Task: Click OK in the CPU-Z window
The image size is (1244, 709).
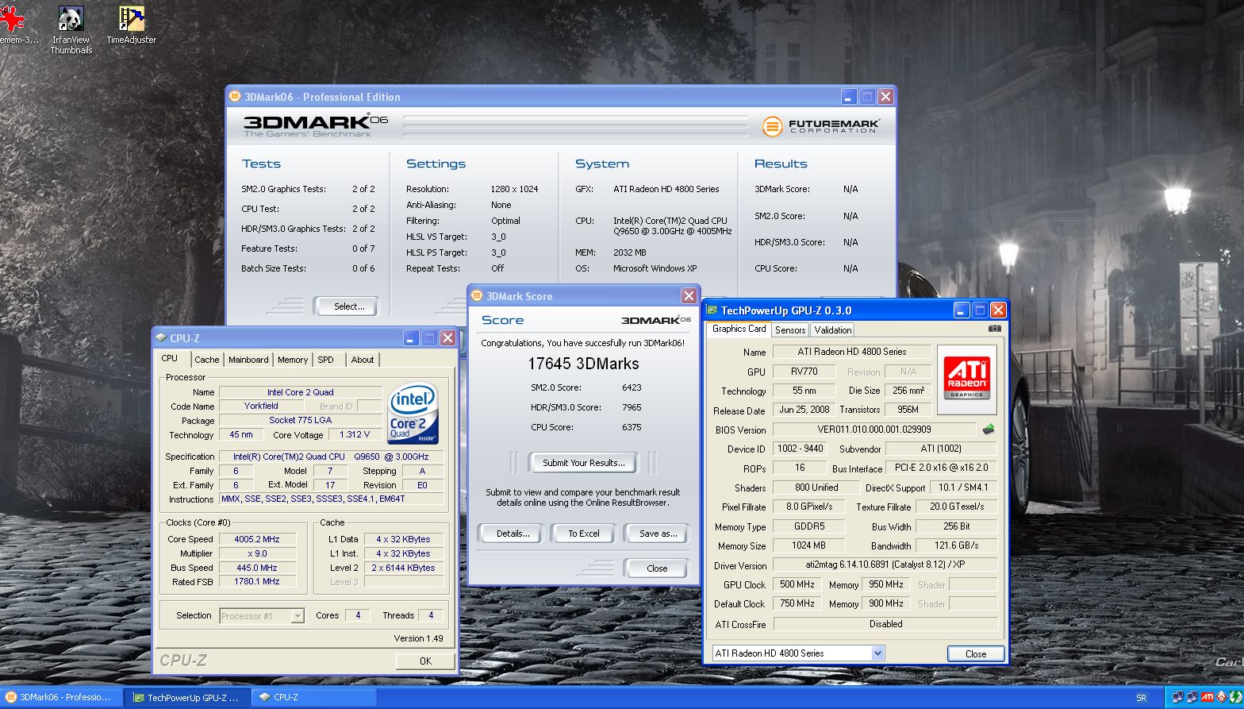Action: 425,661
